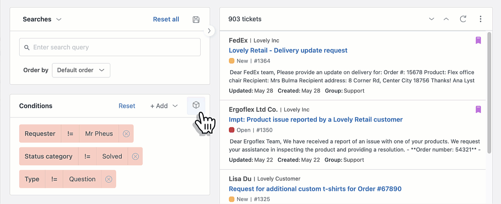Refresh the tickets list

[463, 19]
